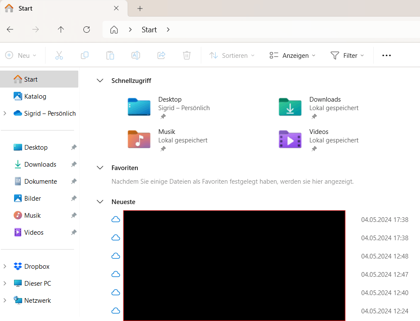Open a new tab with plus button
Image resolution: width=420 pixels, height=321 pixels.
click(140, 9)
